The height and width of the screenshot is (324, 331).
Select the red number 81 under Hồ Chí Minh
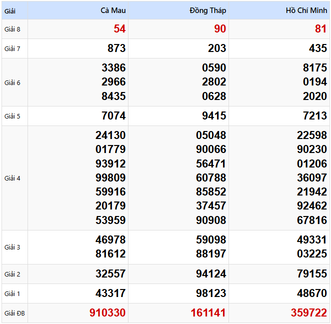[x=320, y=29]
